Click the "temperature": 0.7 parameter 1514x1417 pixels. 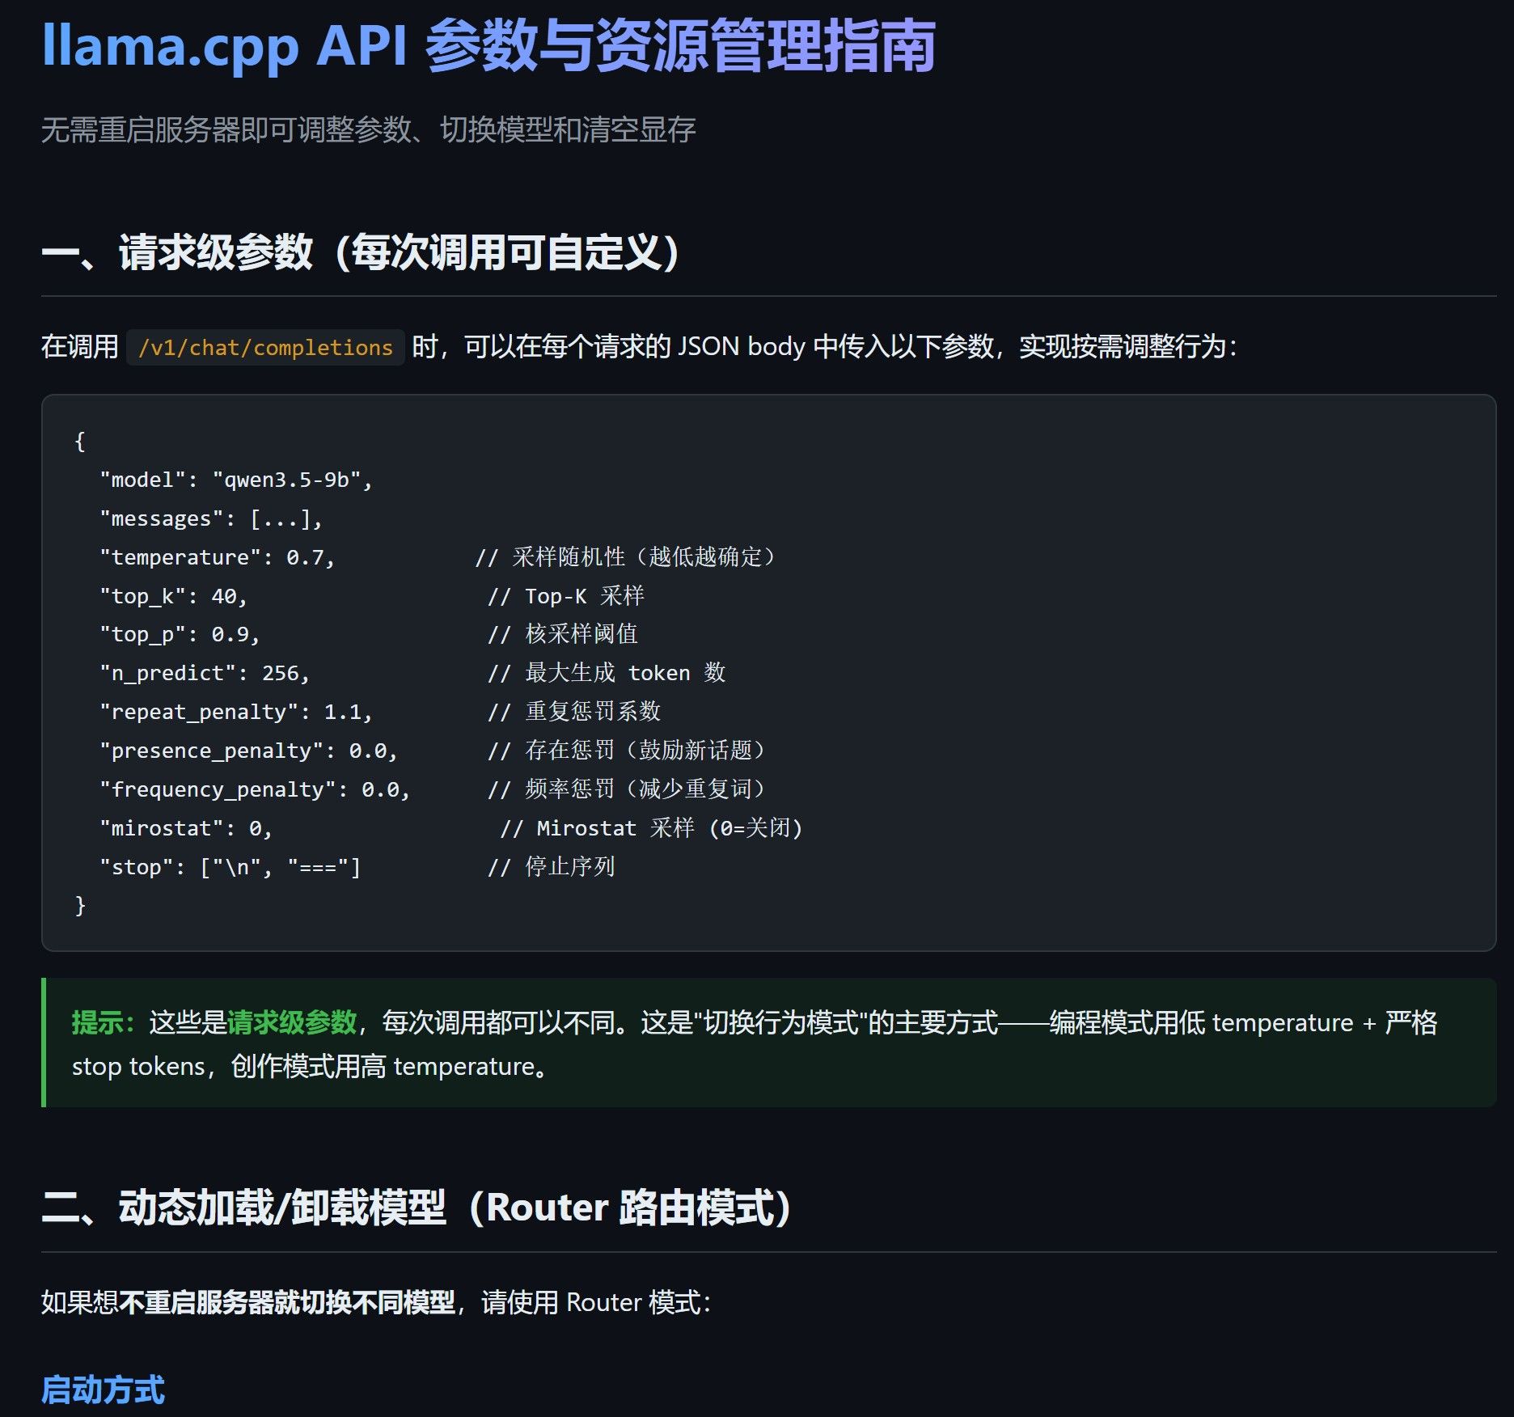point(217,557)
